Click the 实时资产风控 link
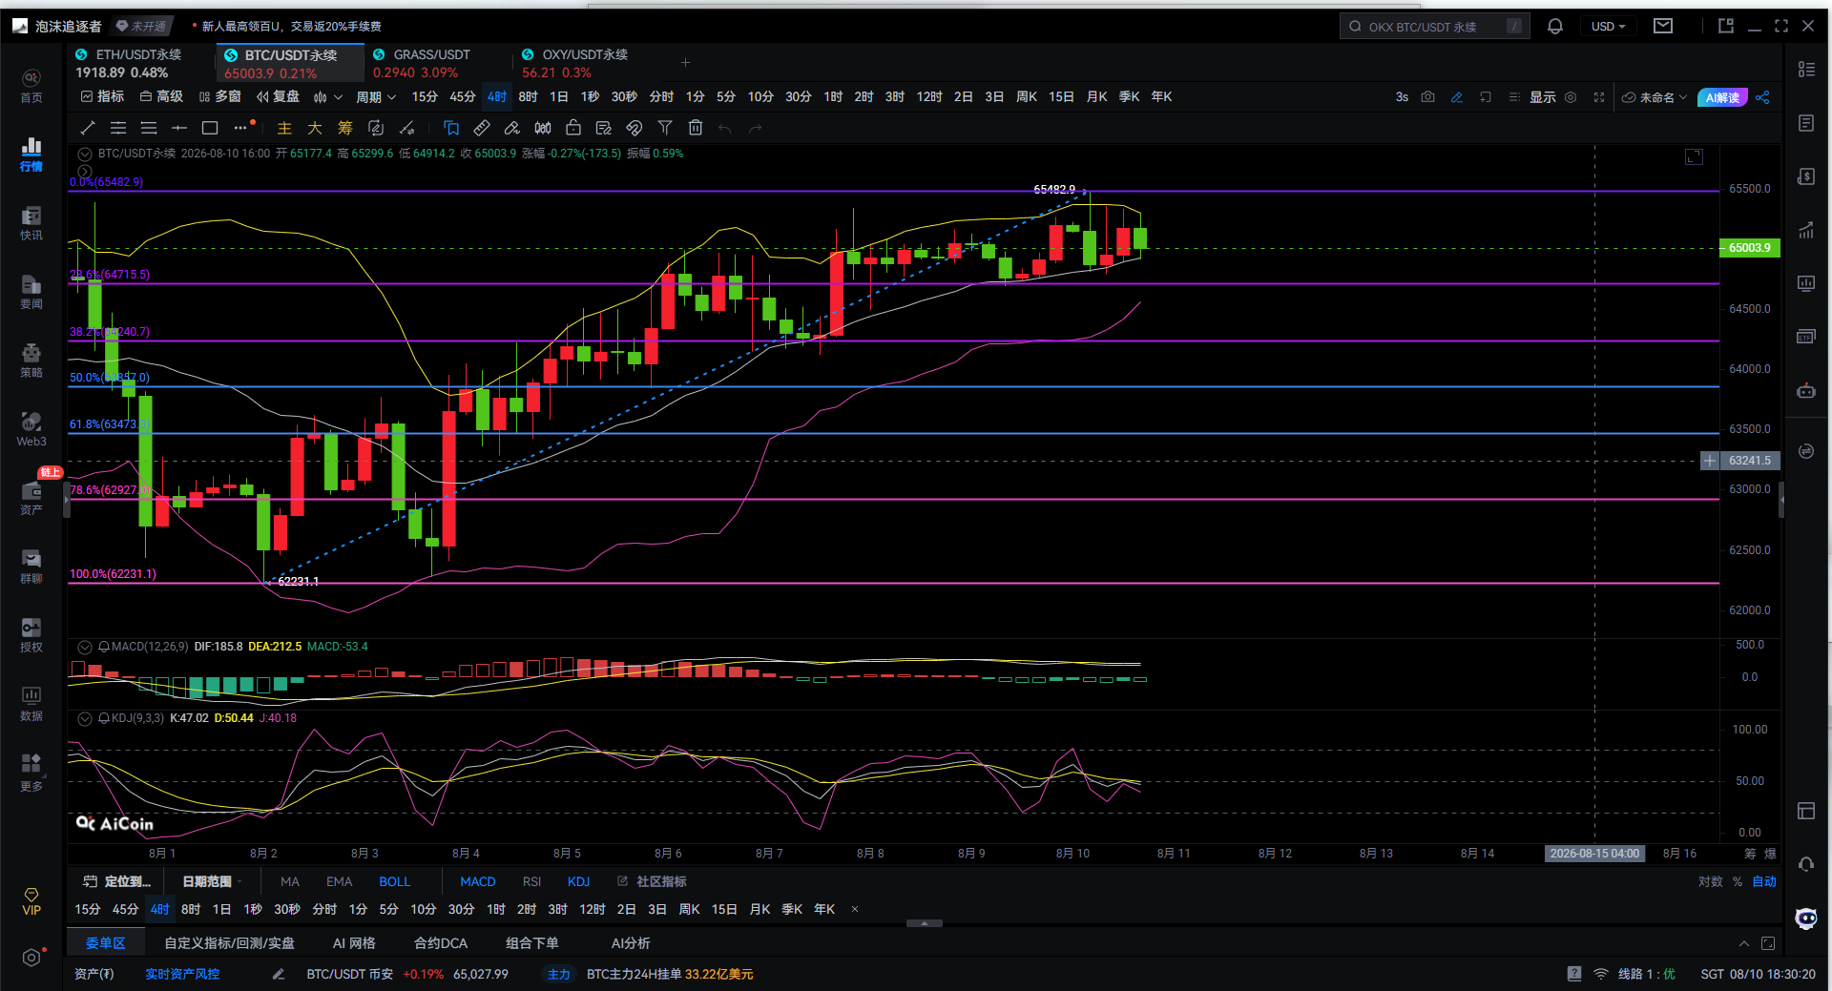 (x=182, y=974)
